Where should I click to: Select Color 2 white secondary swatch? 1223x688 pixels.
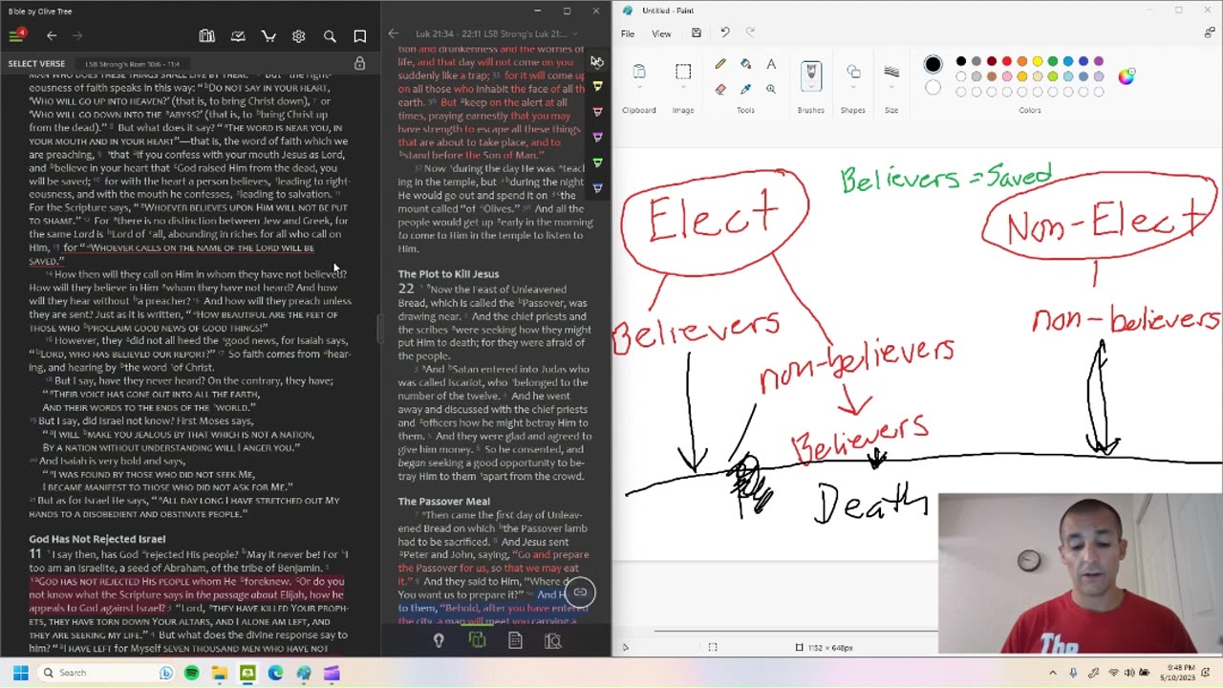(x=933, y=88)
